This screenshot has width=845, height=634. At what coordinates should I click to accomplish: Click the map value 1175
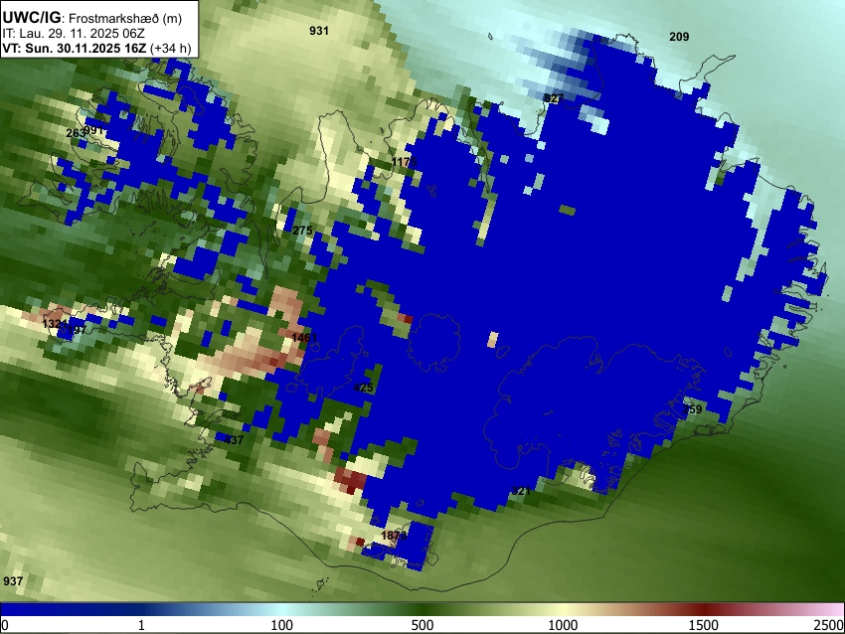[404, 162]
